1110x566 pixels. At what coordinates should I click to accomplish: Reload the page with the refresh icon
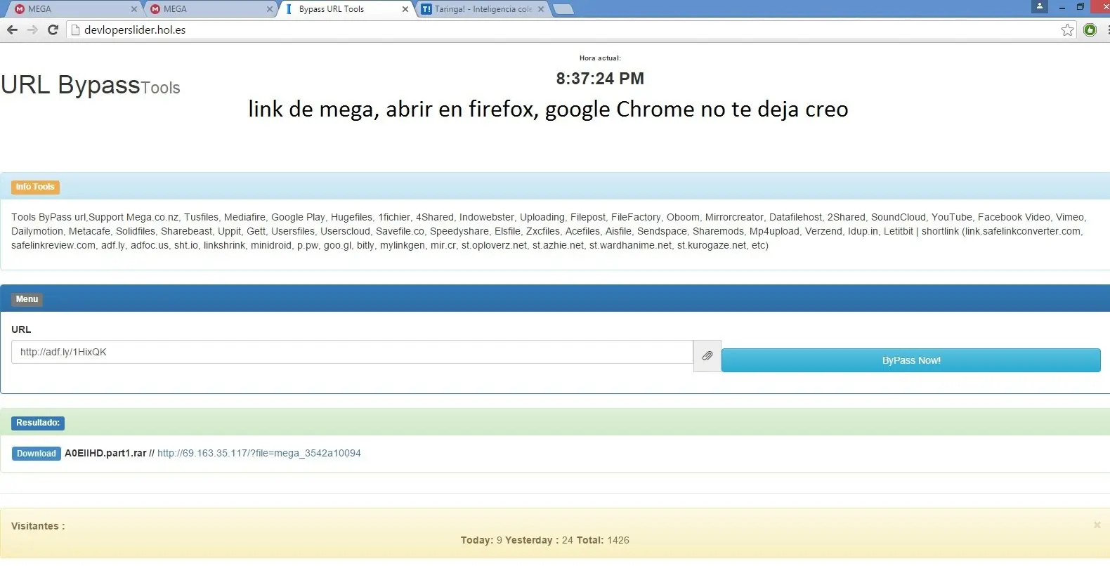53,29
